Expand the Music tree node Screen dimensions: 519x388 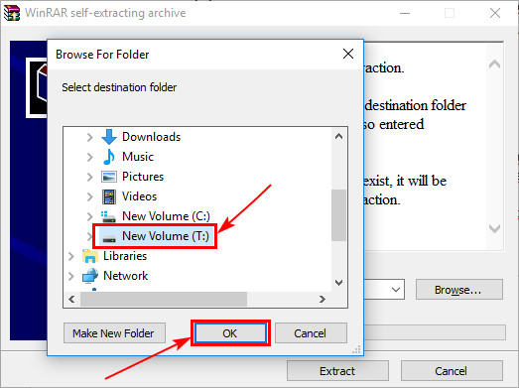[89, 157]
